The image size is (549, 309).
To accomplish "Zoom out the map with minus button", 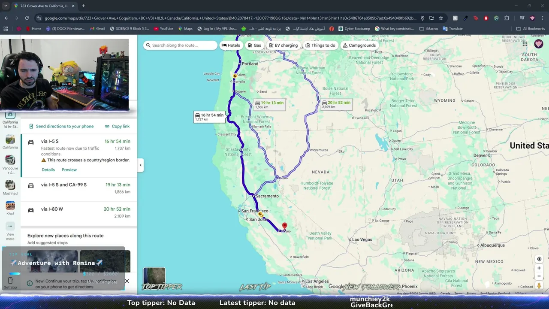I will 539,276.
